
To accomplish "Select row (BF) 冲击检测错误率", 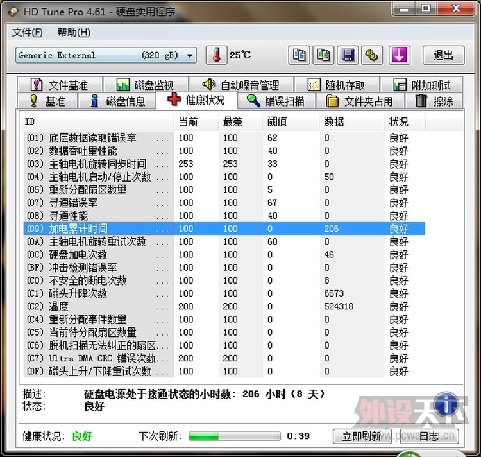I will click(224, 267).
